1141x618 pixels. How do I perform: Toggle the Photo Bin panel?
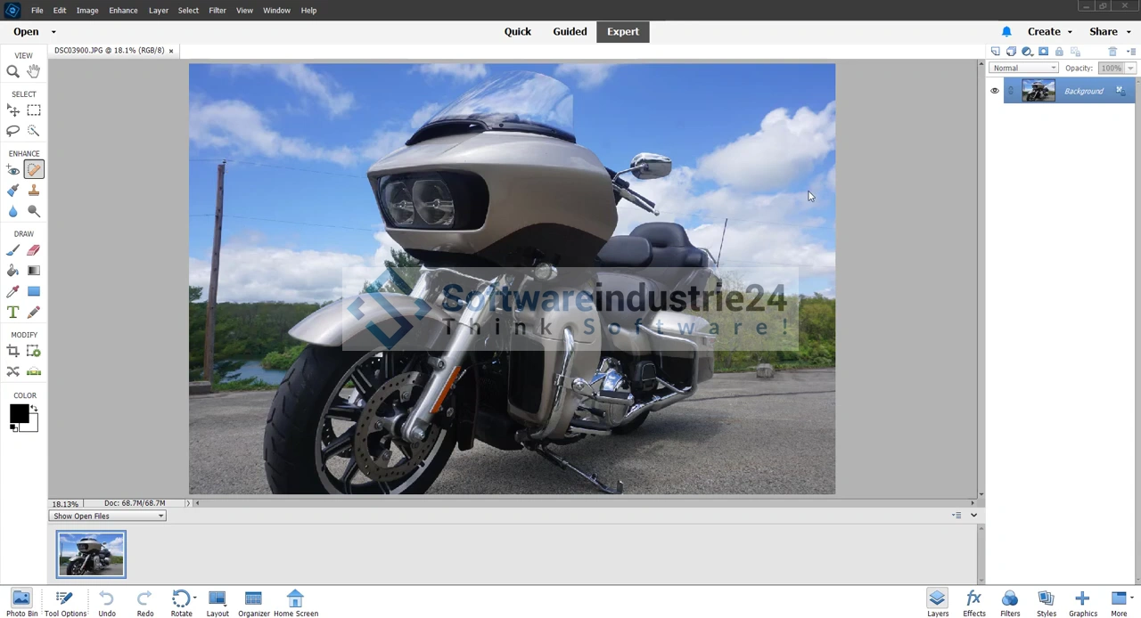(x=21, y=603)
